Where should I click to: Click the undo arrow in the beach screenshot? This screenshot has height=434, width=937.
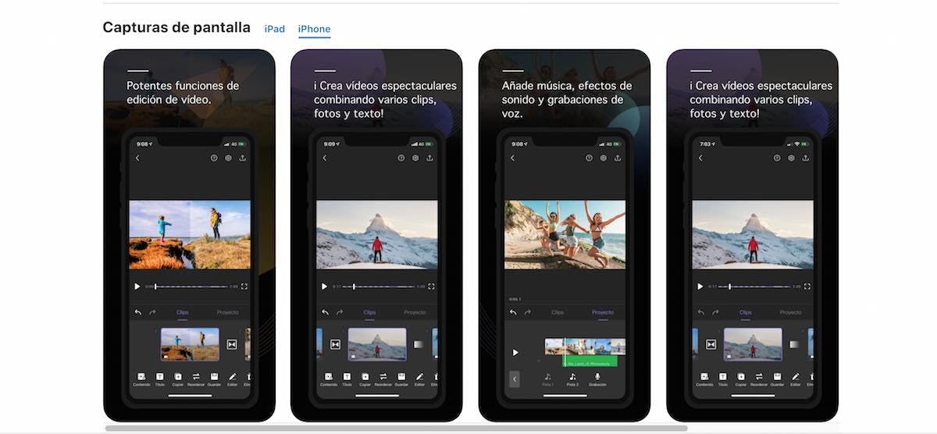click(x=513, y=312)
